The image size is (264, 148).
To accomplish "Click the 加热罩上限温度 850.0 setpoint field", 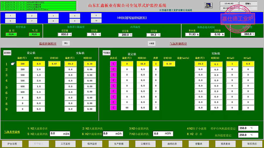I will point(65,35).
